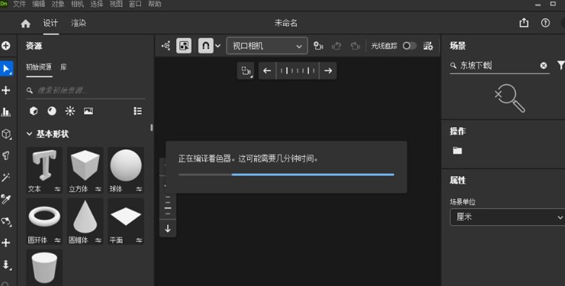Screen dimensions: 565x286
Task: Switch assets to list view
Action: pyautogui.click(x=137, y=111)
